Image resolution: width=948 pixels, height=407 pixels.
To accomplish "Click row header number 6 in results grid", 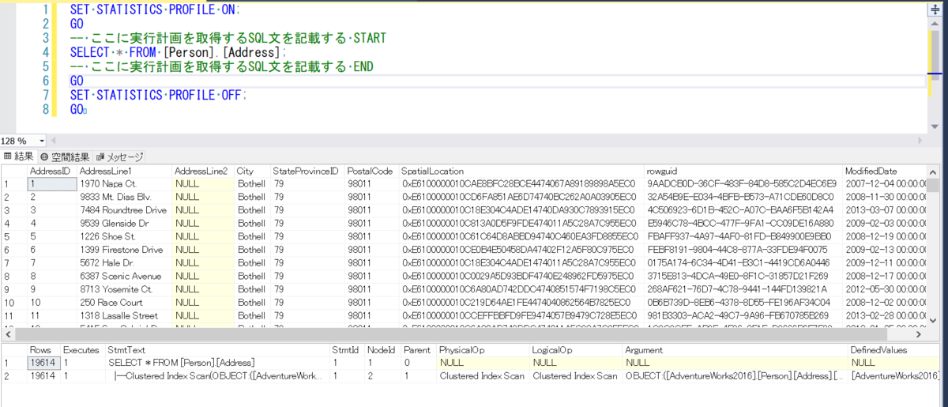I will 13,250.
